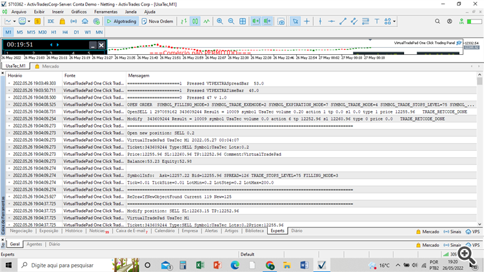Switch to the Histórico tab
This screenshot has width=484, height=272.
point(74,231)
